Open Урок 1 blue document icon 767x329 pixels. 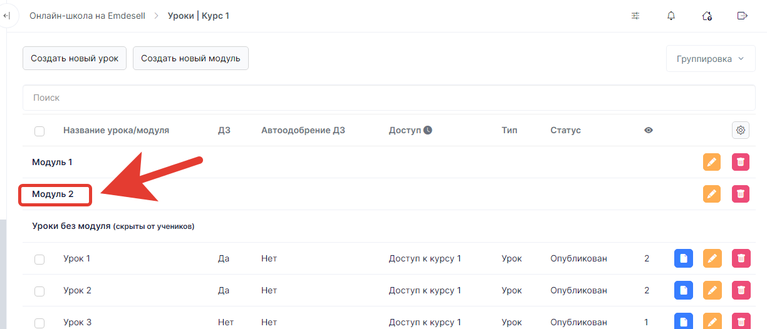tap(684, 258)
